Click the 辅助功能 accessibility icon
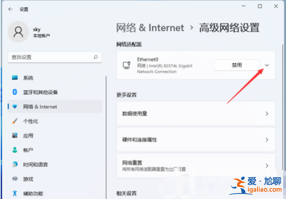 [x=15, y=193]
